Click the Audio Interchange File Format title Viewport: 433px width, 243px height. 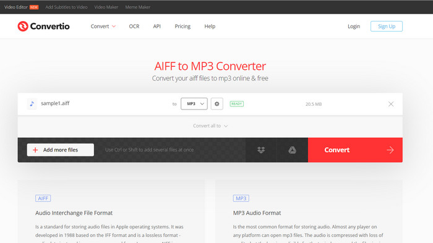[x=74, y=213]
